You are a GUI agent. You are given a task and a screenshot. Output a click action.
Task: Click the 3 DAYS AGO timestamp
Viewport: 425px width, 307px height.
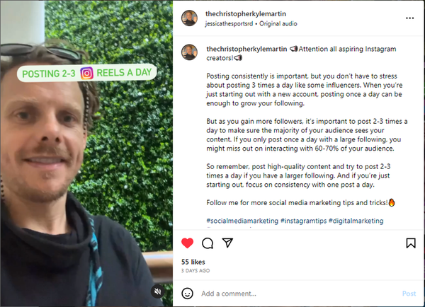195,270
